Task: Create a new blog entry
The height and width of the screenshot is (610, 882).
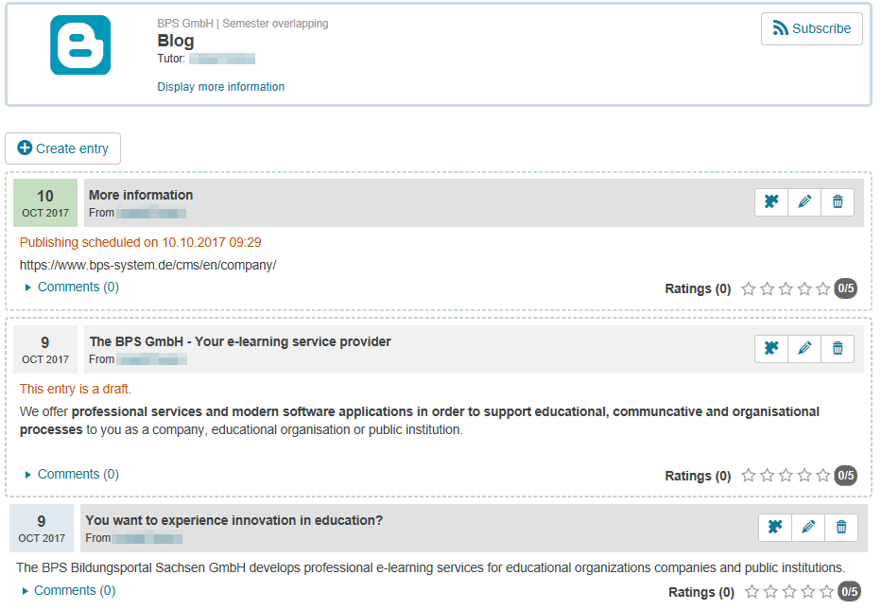Action: click(62, 148)
